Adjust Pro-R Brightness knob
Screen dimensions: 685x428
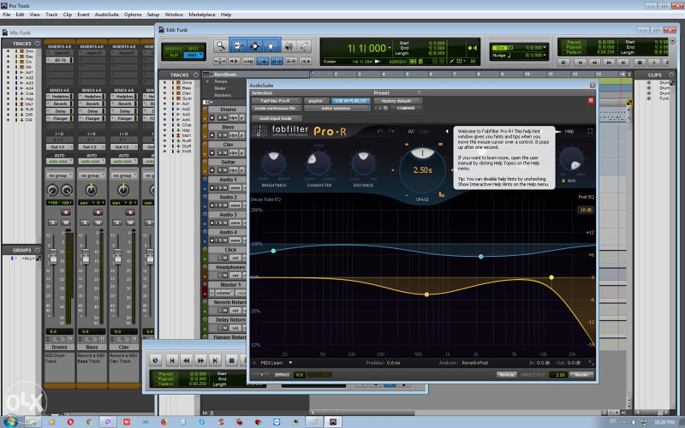point(274,163)
